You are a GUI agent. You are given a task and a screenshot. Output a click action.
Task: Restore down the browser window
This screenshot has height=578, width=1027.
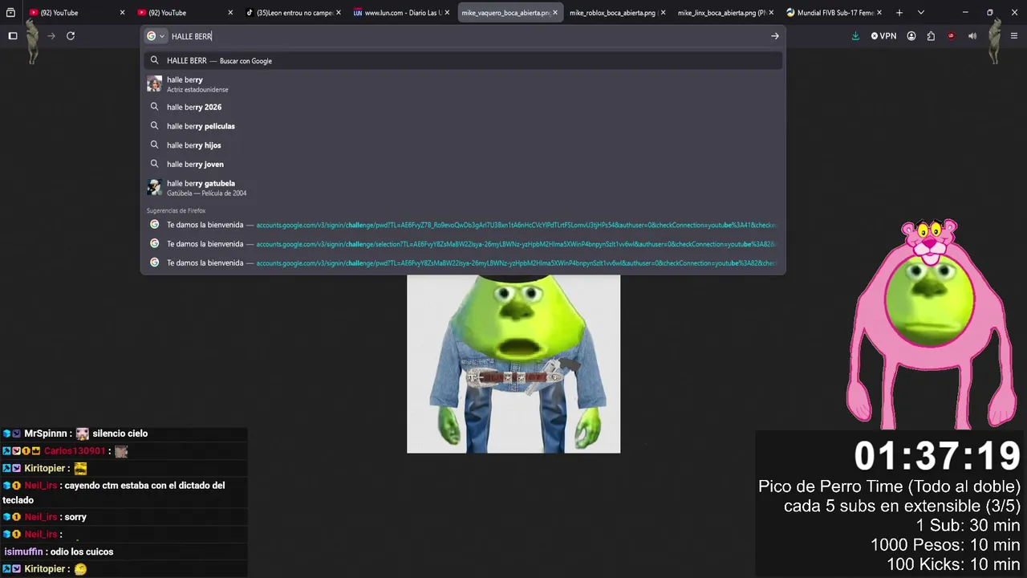pos(990,13)
